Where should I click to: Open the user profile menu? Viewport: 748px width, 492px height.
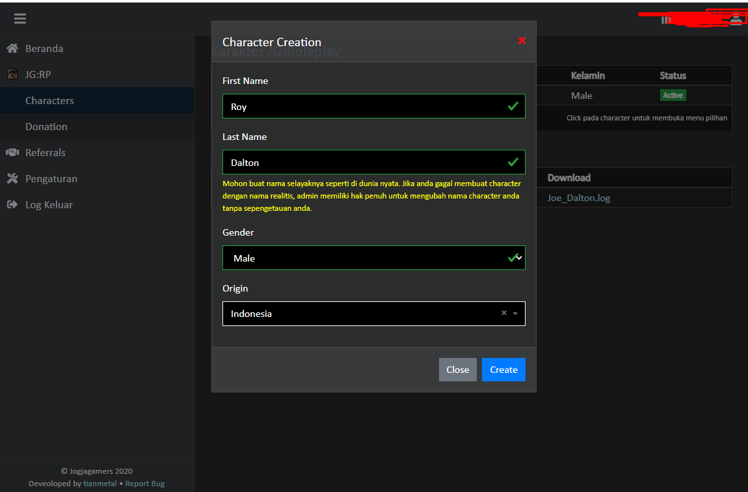pos(736,19)
